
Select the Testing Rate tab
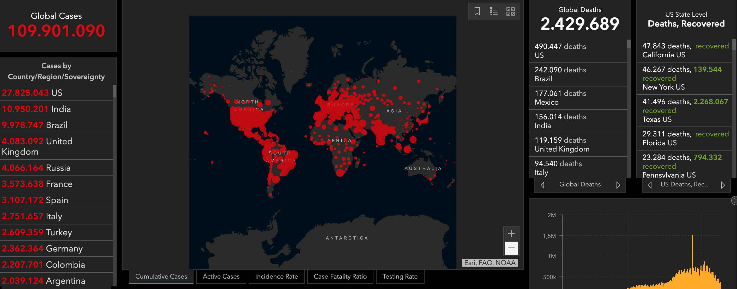tap(400, 277)
